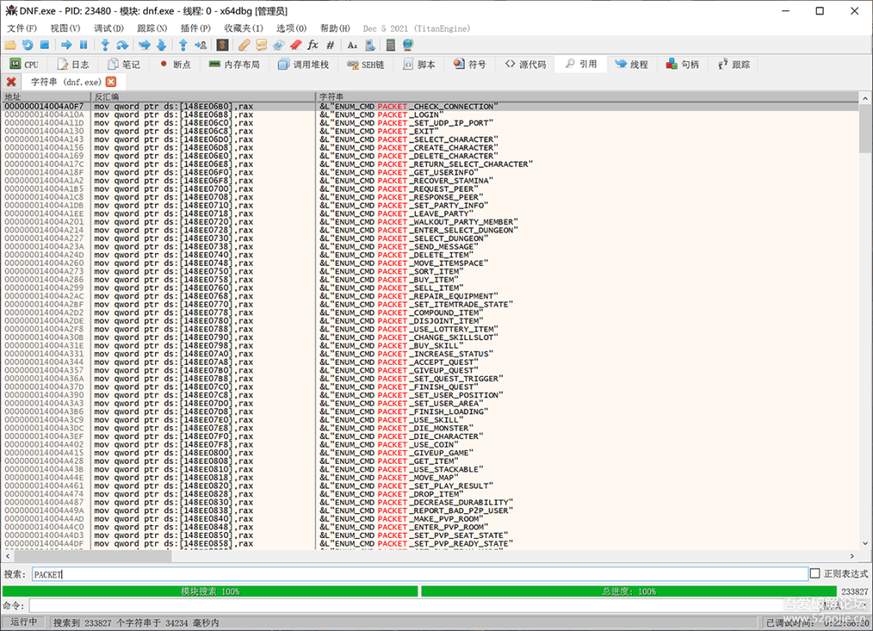The image size is (873, 631).
Task: Switch to the 日志 tab
Action: click(x=73, y=65)
